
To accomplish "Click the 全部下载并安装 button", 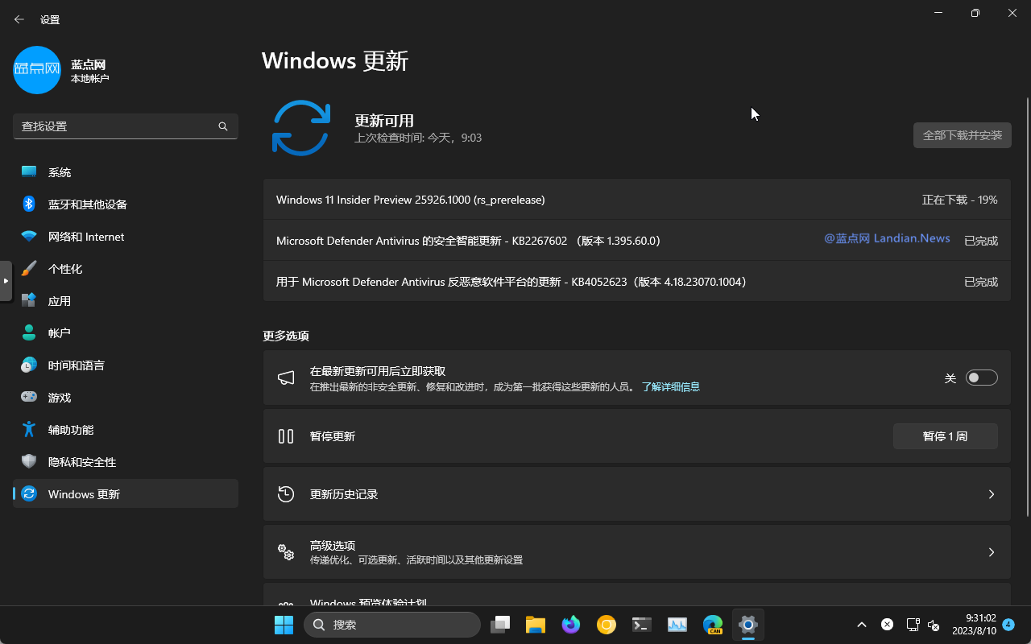I will pos(963,135).
